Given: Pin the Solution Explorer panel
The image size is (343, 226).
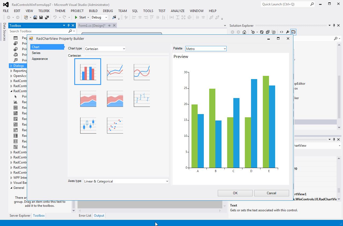Looking at the screenshot, I should (334, 26).
